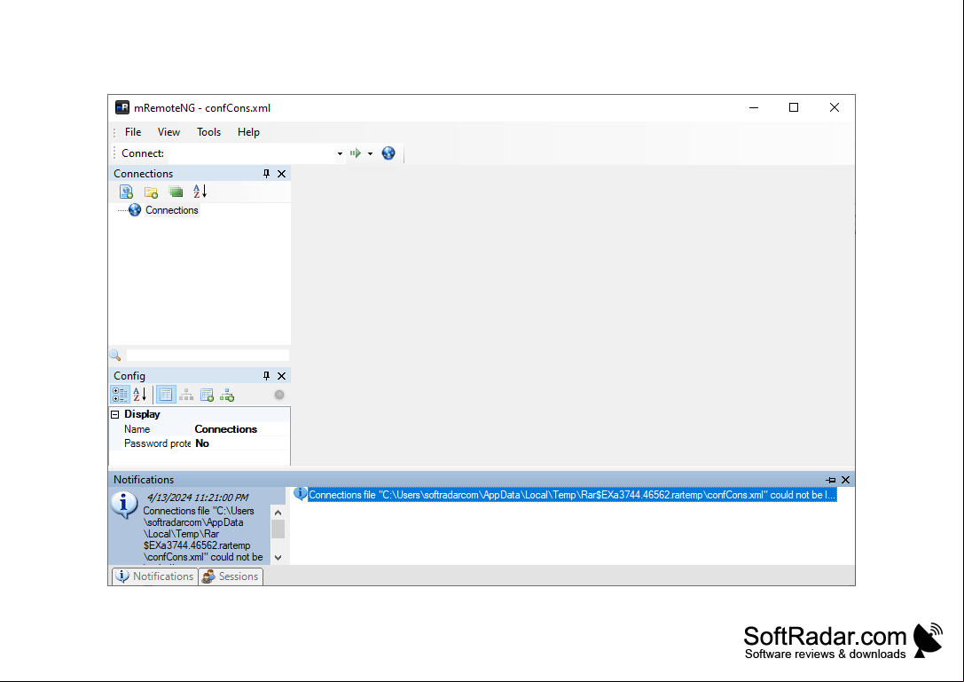Screen dimensions: 964x682
Task: Click the Name property label in Config
Action: click(x=137, y=429)
